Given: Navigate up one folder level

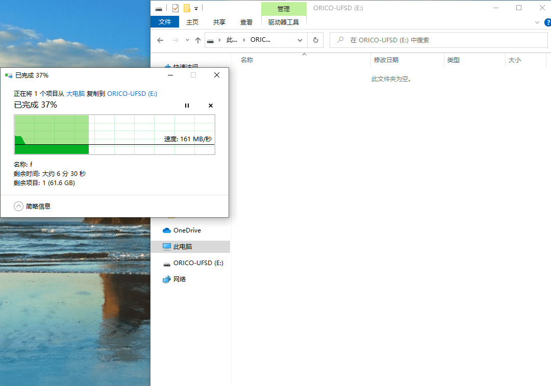Looking at the screenshot, I should [x=198, y=40].
